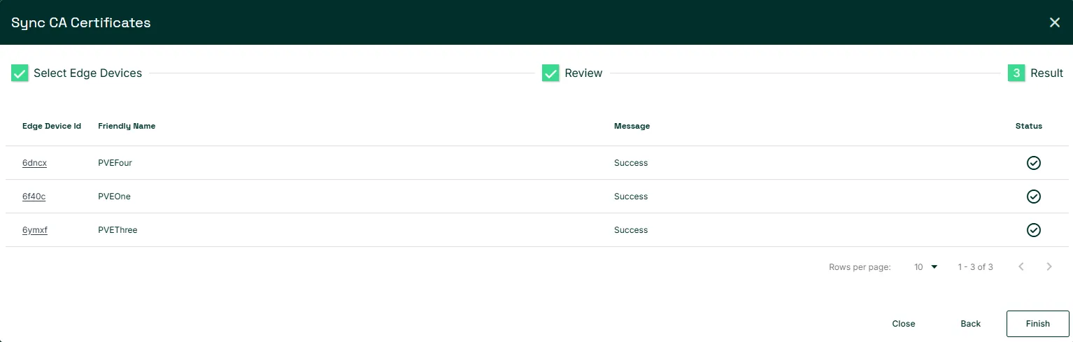Viewport: 1073px width, 342px height.
Task: Click the step 3 Result number badge
Action: (x=1016, y=73)
